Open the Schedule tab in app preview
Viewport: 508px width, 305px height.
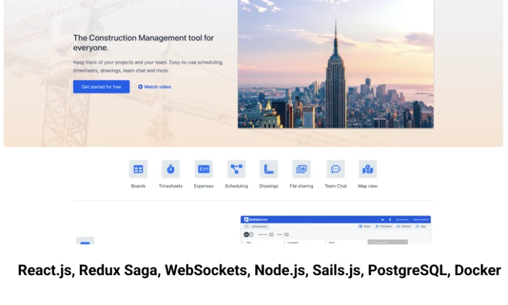tap(404, 226)
